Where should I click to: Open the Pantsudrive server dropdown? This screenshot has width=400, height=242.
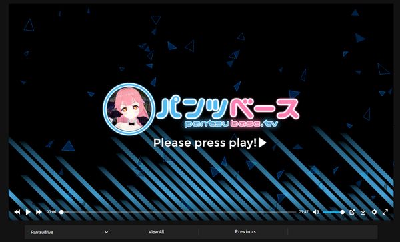(69, 232)
